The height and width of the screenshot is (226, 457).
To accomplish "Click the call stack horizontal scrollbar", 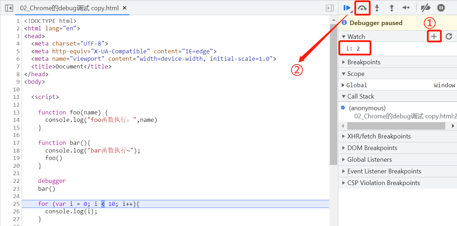I will pyautogui.click(x=396, y=126).
